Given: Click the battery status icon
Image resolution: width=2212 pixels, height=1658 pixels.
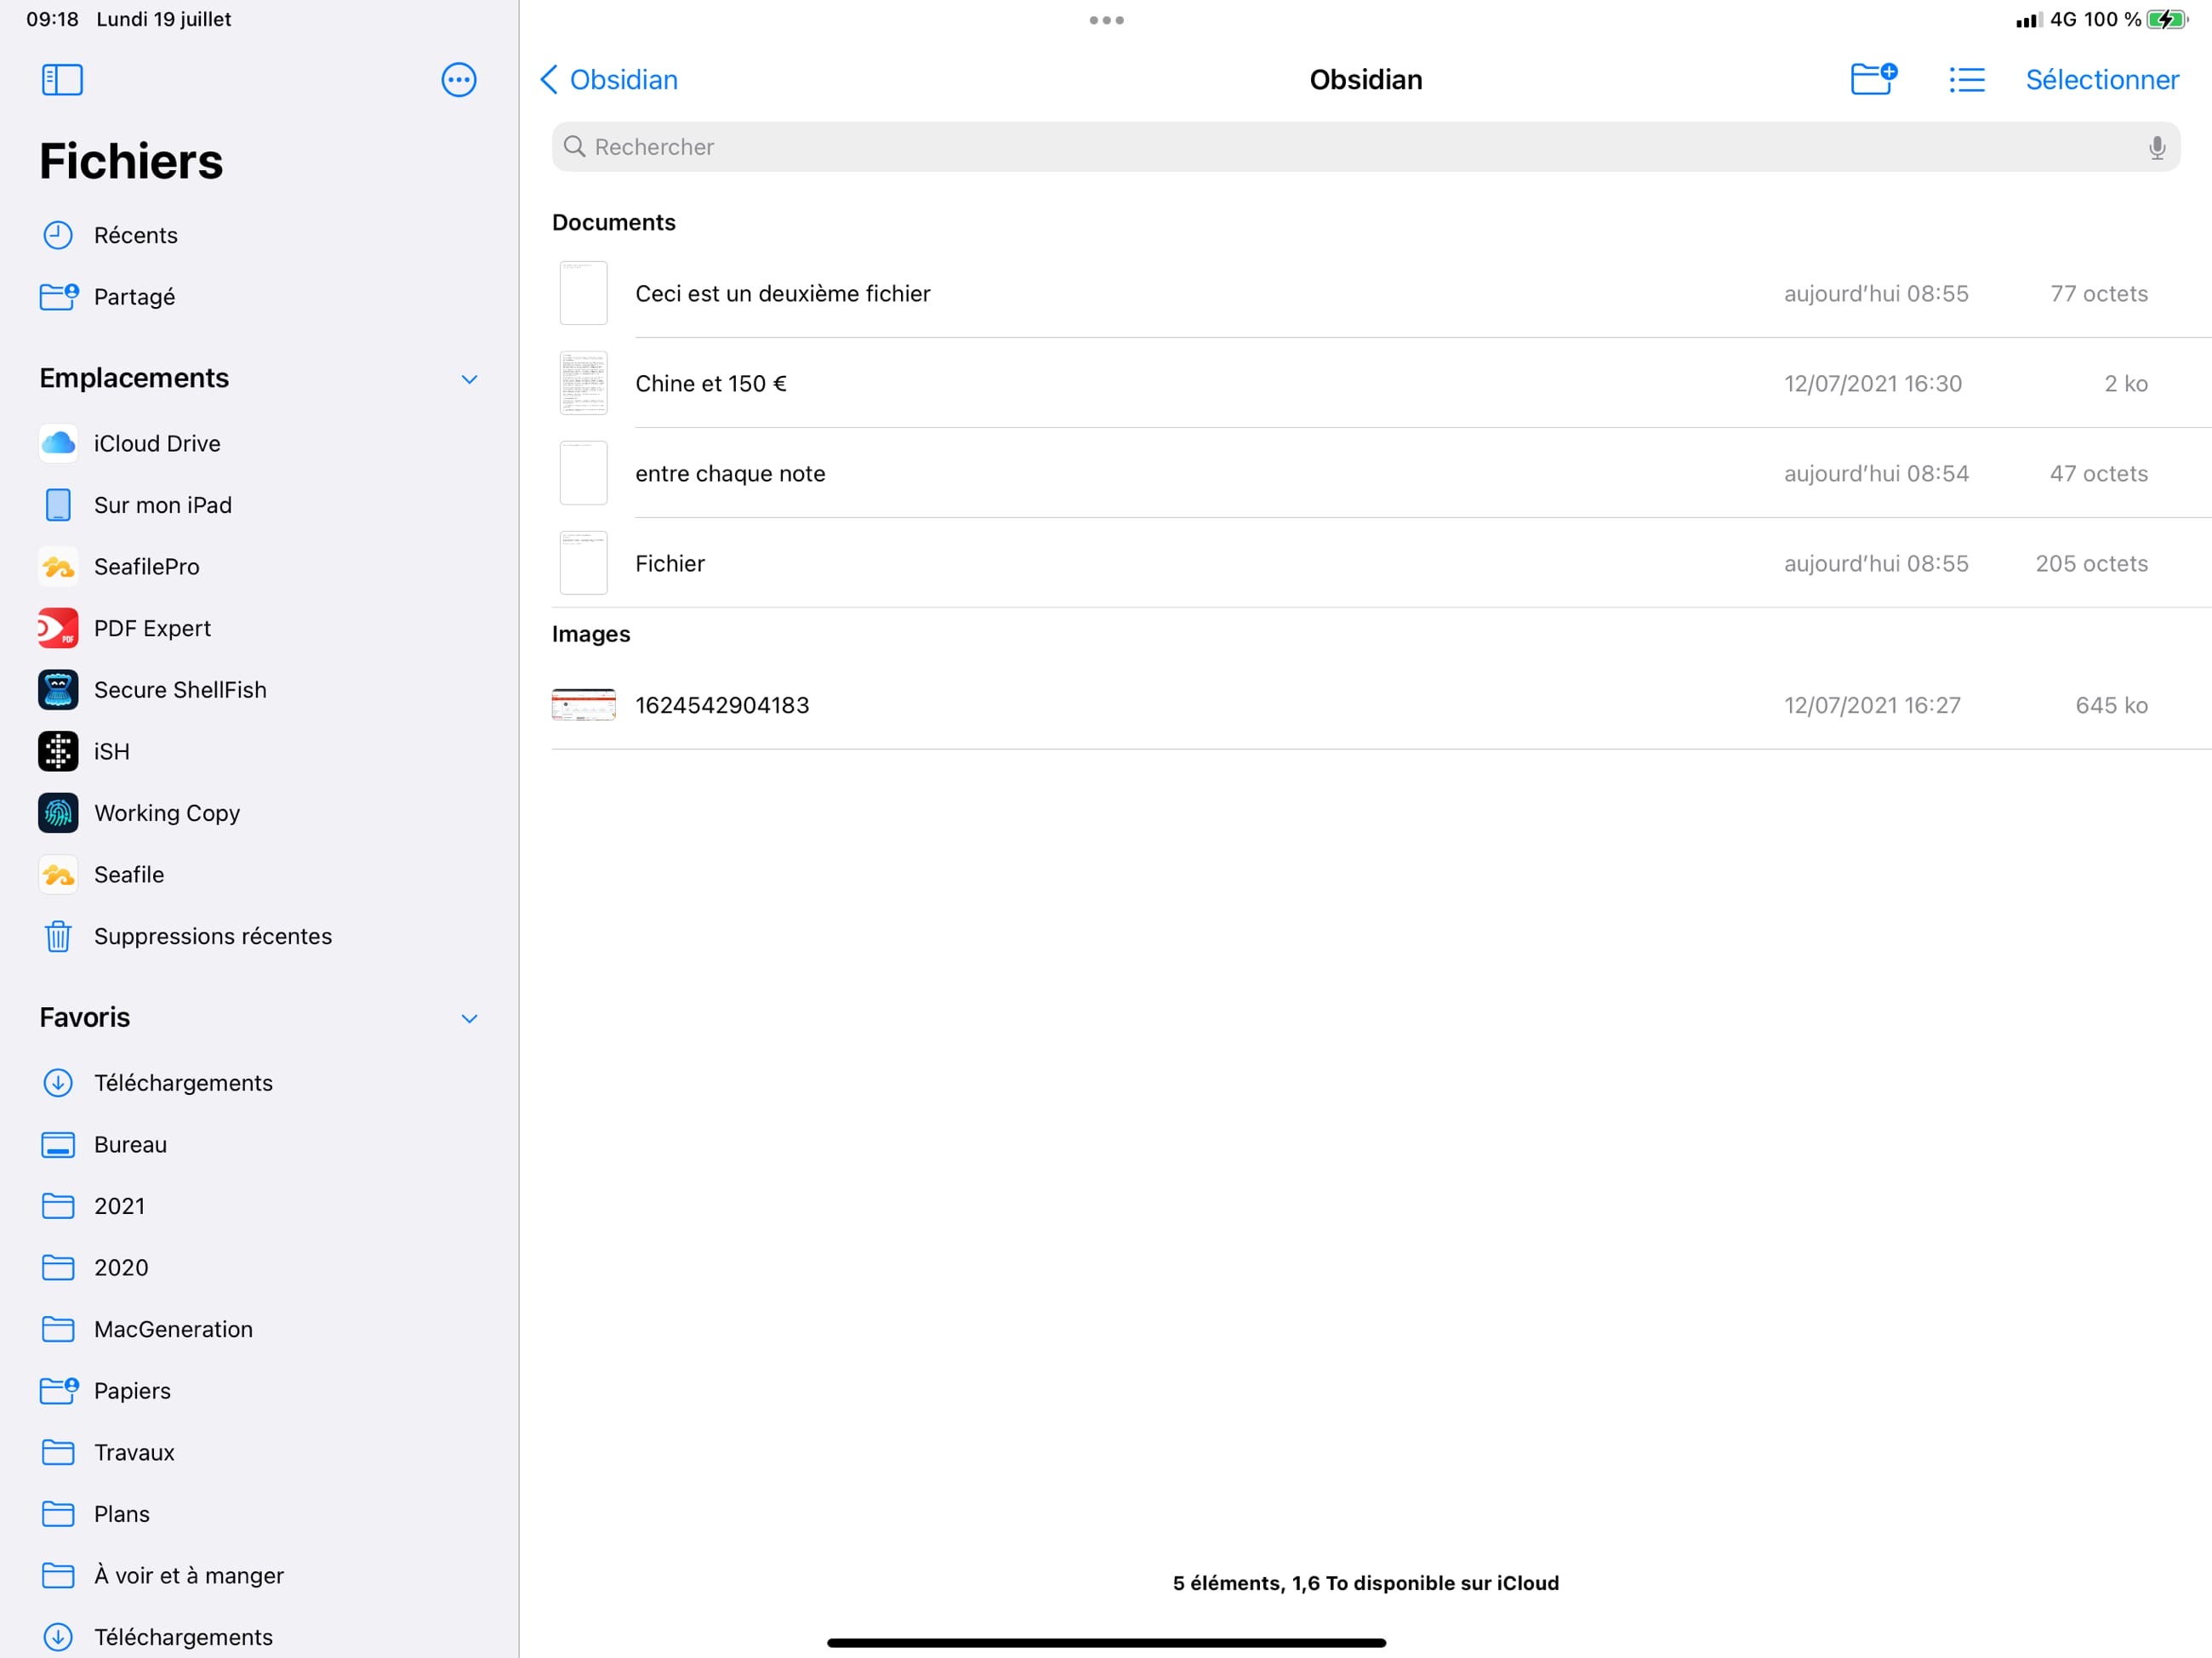Looking at the screenshot, I should coord(2168,19).
